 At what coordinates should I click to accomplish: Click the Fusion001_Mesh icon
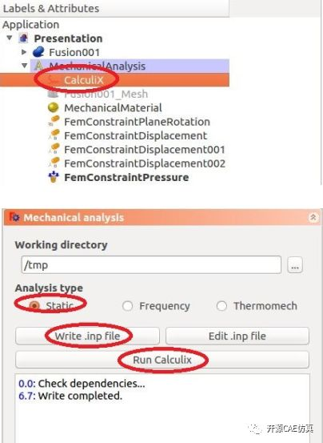pos(54,94)
